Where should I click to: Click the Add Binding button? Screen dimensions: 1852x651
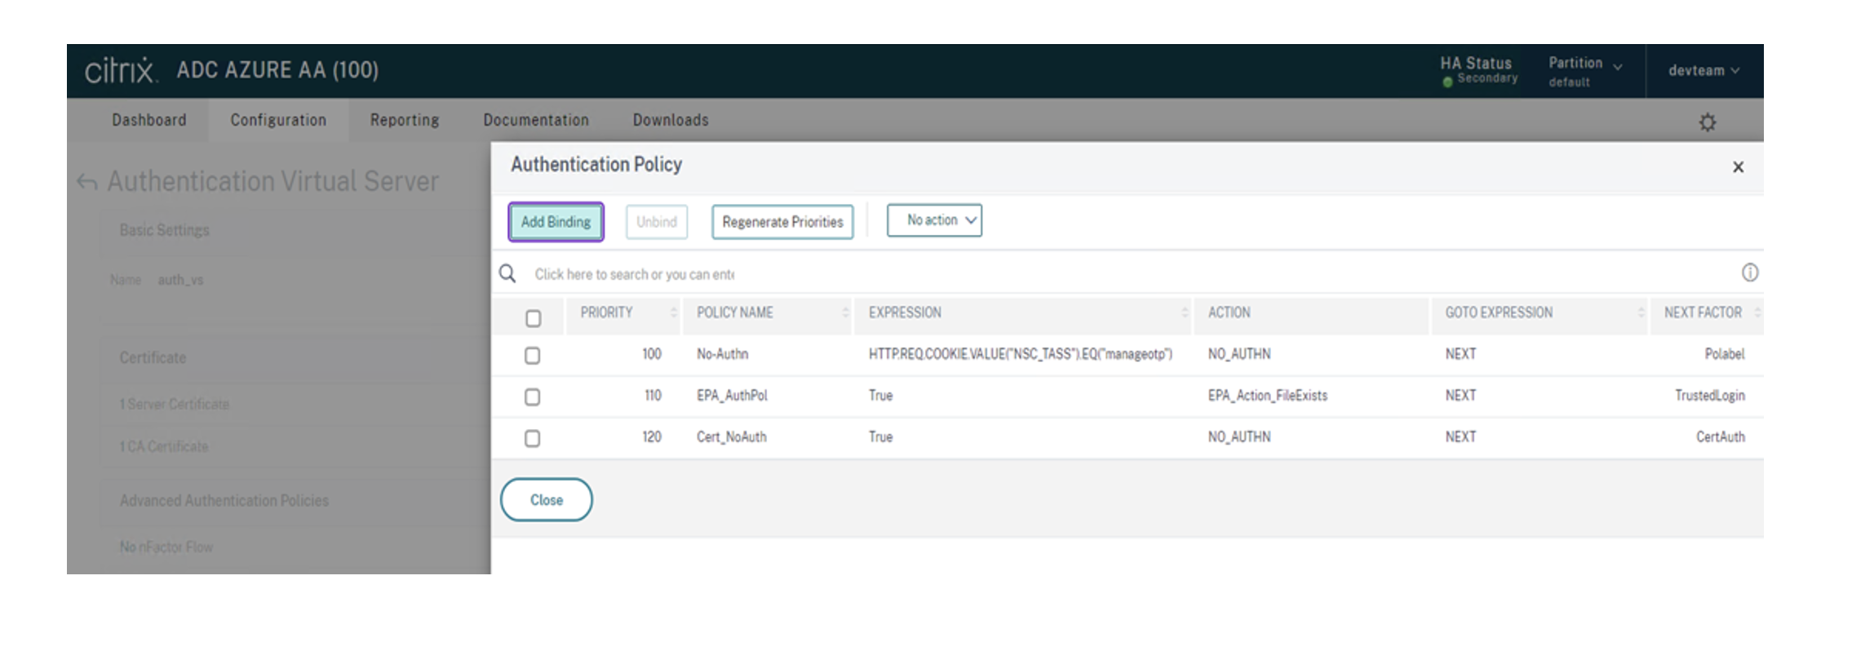[x=556, y=222]
